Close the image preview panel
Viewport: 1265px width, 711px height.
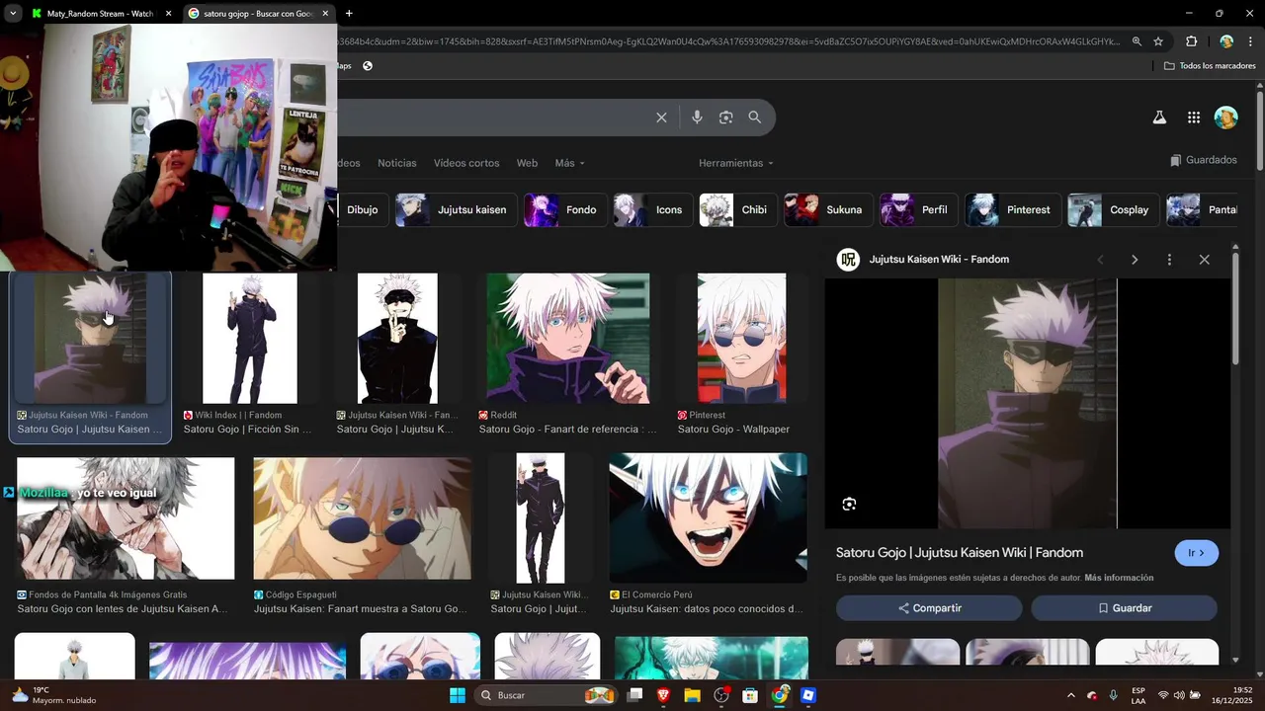pyautogui.click(x=1204, y=260)
